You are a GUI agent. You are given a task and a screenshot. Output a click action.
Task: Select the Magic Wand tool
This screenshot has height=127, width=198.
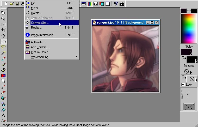3,53
